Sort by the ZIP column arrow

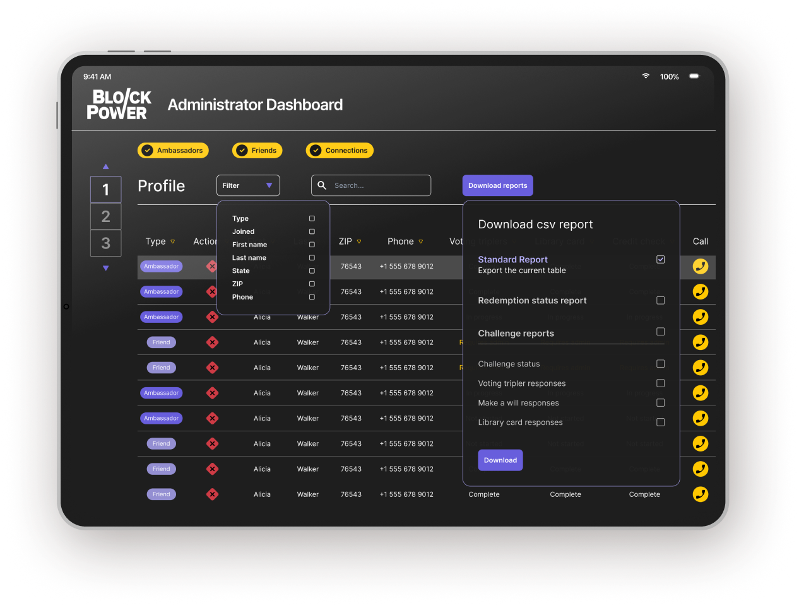(x=359, y=242)
